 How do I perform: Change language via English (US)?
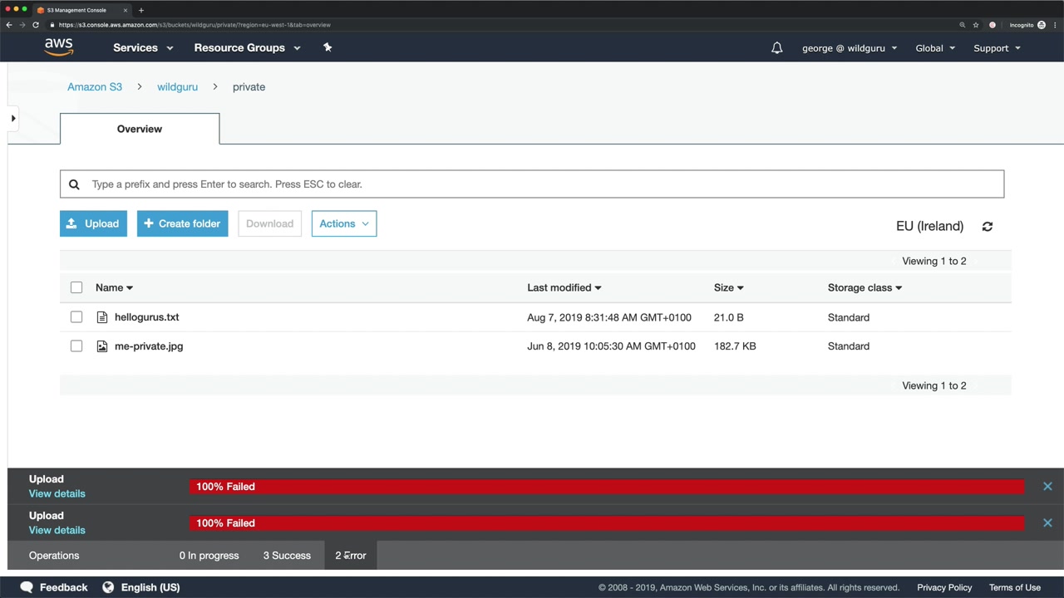150,587
